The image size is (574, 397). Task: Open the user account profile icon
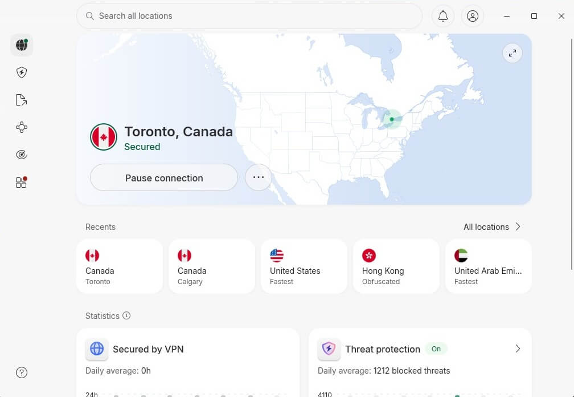(x=473, y=16)
